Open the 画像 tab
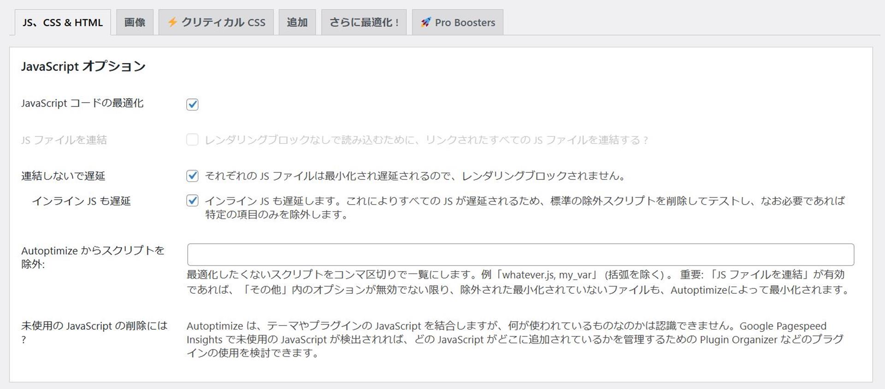885x389 pixels. tap(135, 23)
